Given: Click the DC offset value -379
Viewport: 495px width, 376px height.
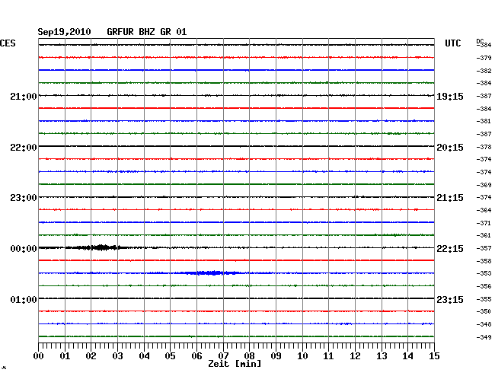Looking at the screenshot, I should (x=484, y=58).
